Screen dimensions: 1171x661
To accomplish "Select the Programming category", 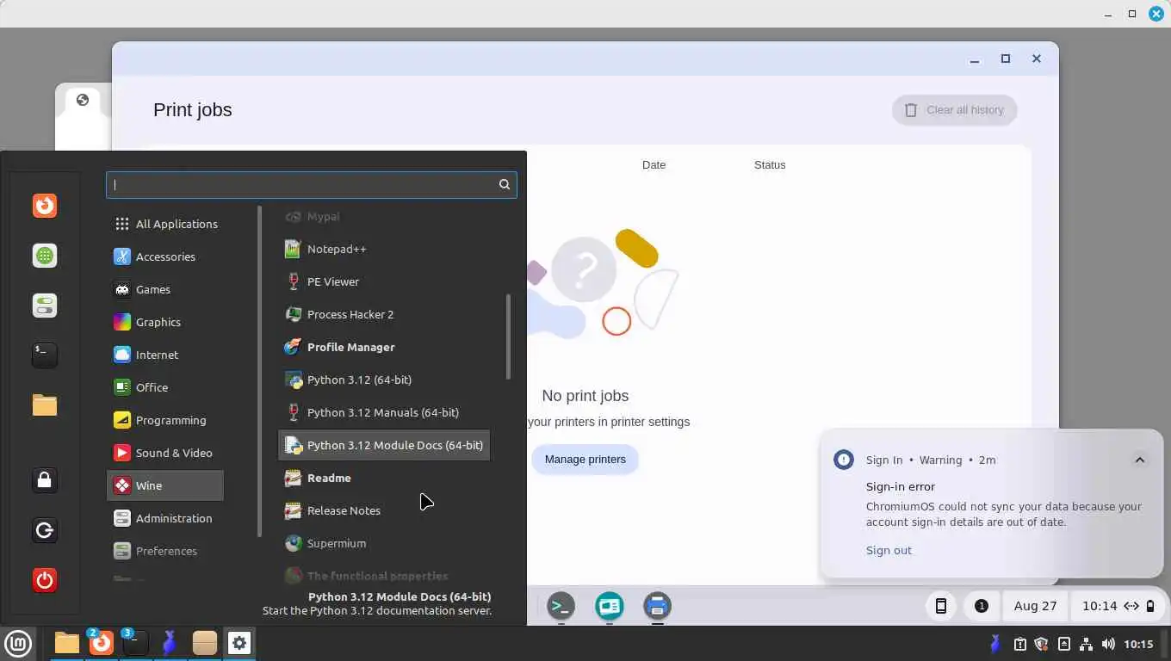I will pyautogui.click(x=164, y=420).
